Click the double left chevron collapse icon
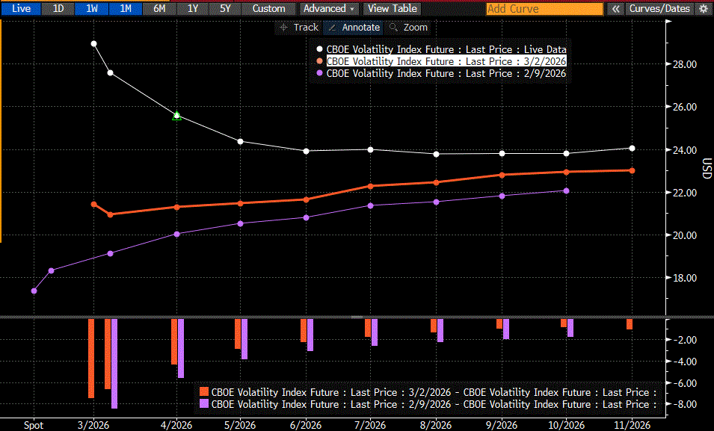Viewport: 714px width, 431px height. 615,9
